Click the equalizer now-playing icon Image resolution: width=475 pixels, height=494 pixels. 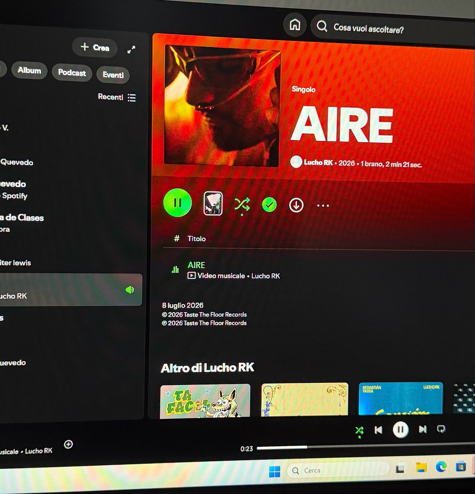point(175,270)
